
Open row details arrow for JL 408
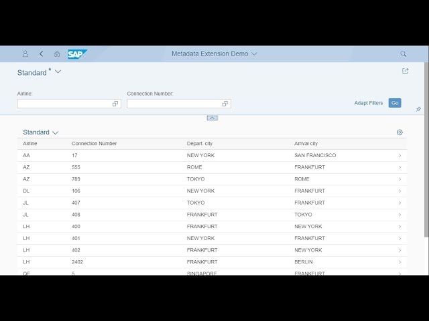click(400, 215)
